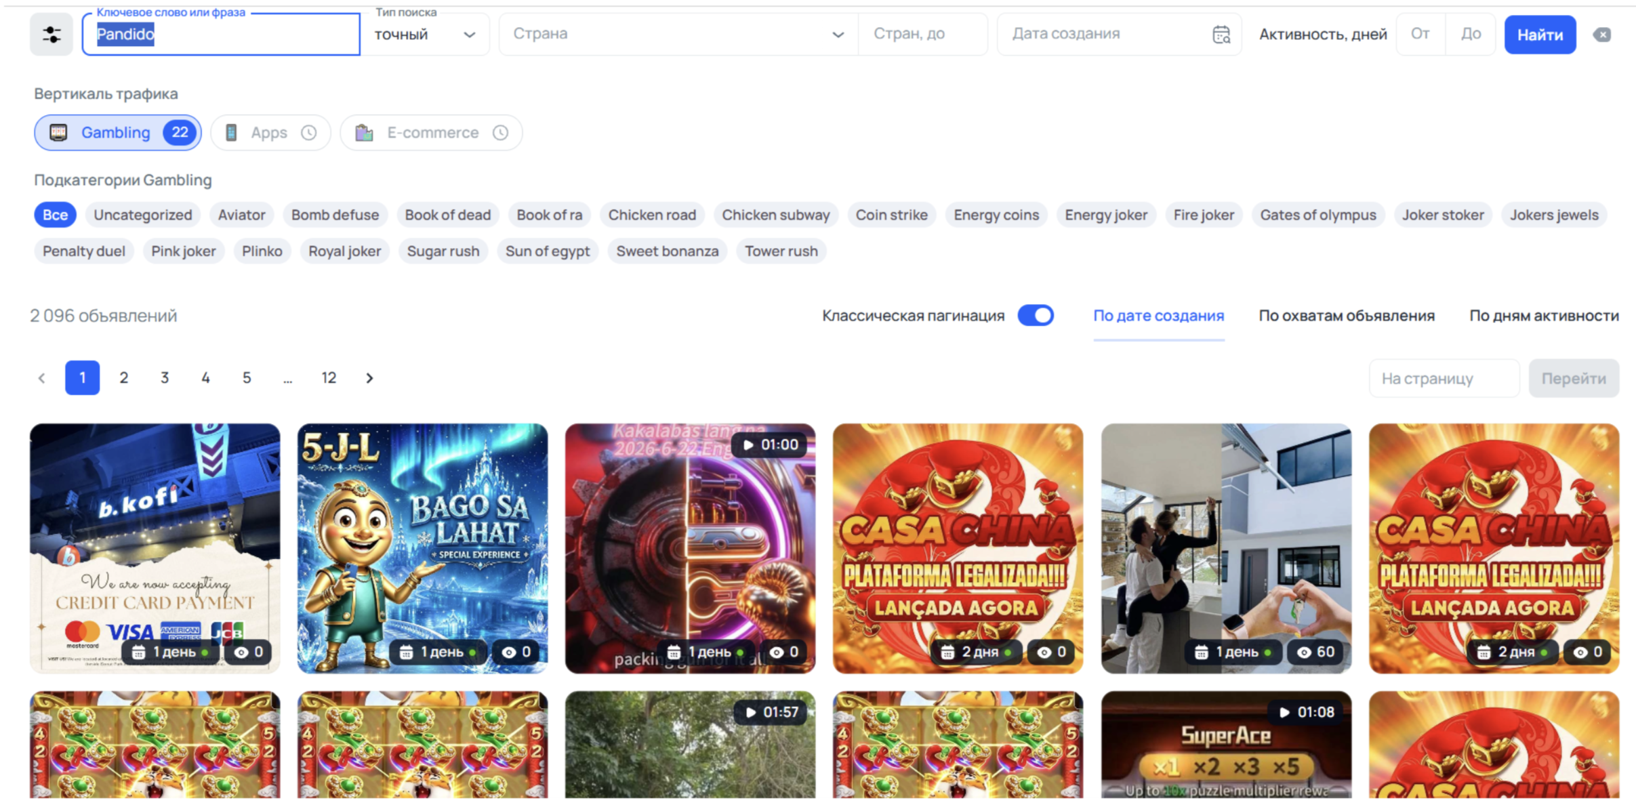Image resolution: width=1636 pixels, height=809 pixels.
Task: Open the b.kofi credit card ad thumbnail
Action: [x=155, y=548]
